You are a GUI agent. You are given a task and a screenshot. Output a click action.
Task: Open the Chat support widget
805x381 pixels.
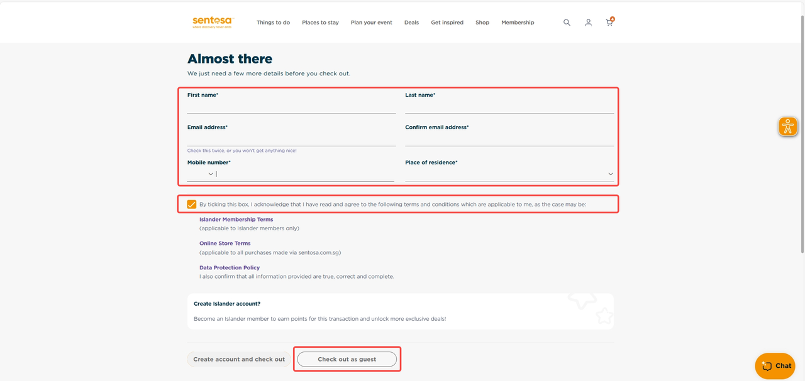[775, 366]
